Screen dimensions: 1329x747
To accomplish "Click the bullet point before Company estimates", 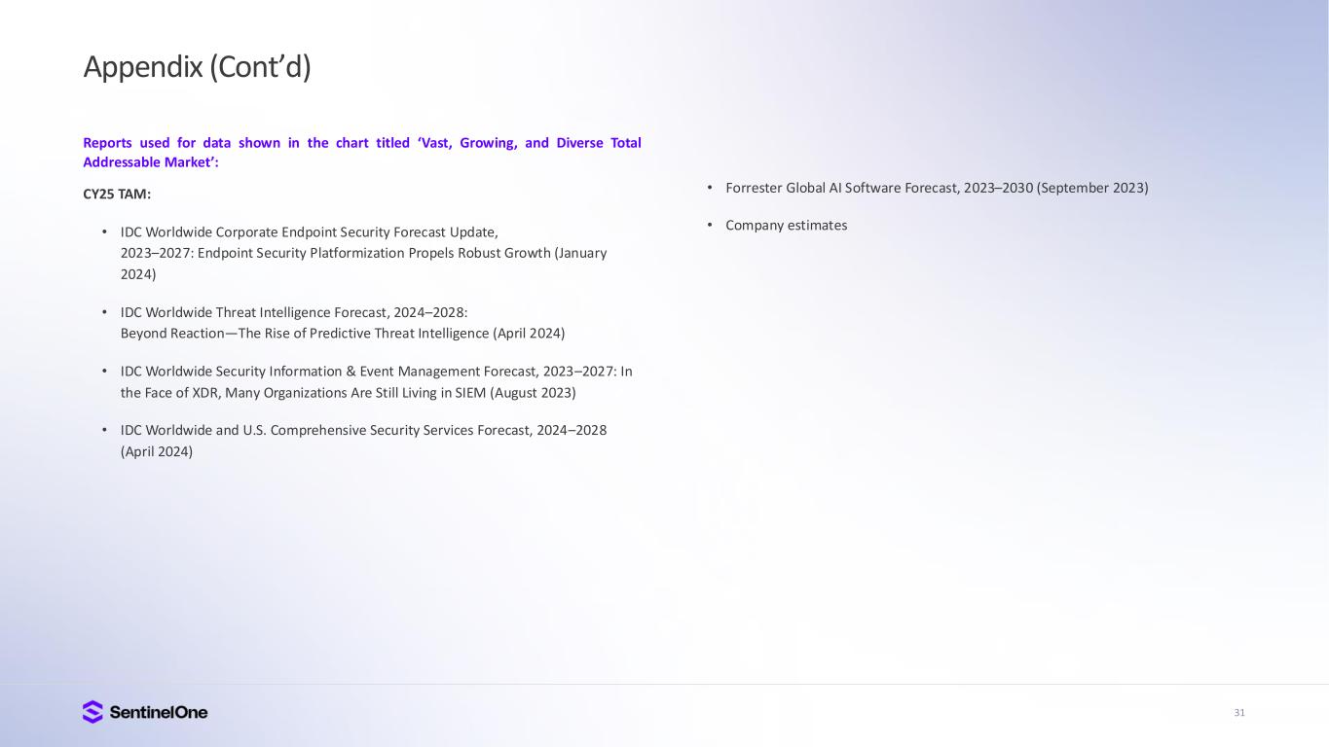I will (x=711, y=225).
